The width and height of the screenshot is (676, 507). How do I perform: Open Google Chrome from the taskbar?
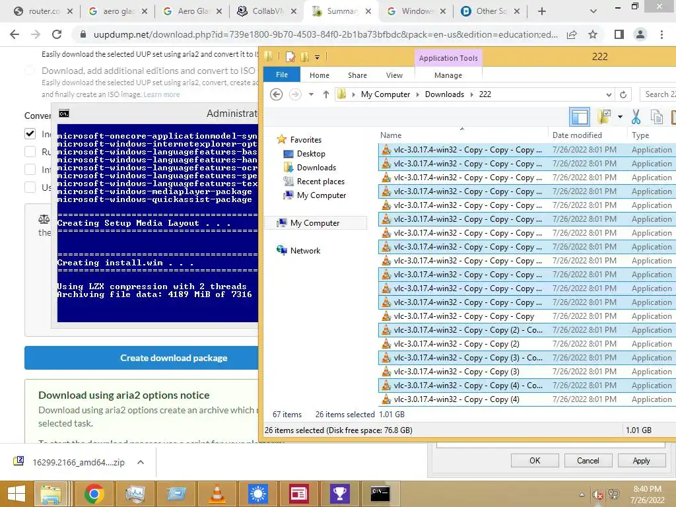(94, 494)
